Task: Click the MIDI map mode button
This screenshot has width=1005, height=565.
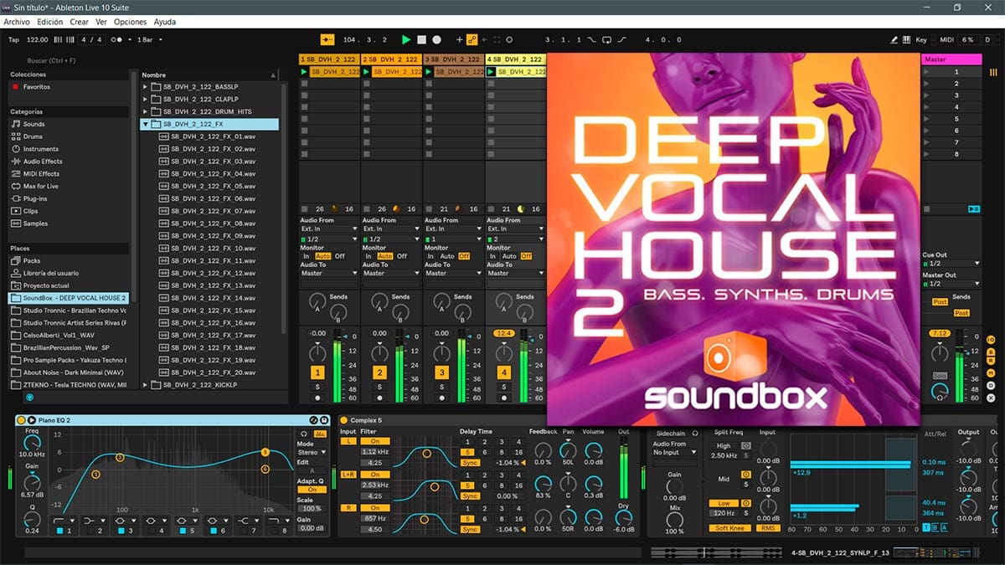Action: pos(947,39)
